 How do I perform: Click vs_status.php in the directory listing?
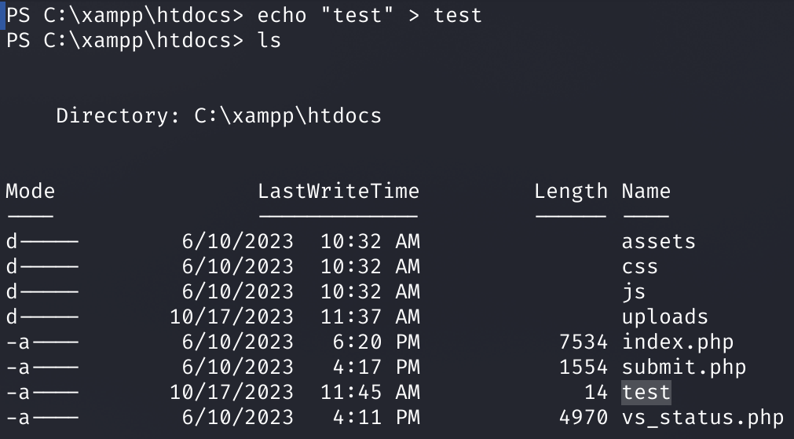(703, 418)
